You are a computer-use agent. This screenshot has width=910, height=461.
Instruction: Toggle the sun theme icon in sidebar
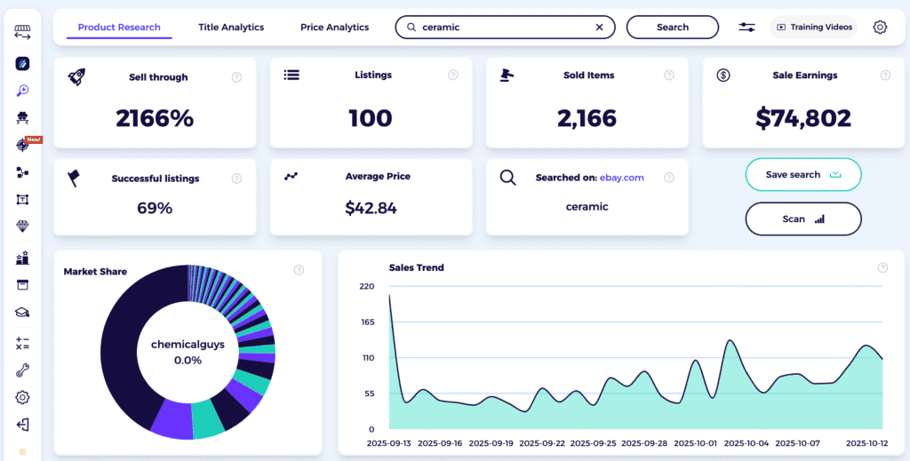[x=22, y=452]
